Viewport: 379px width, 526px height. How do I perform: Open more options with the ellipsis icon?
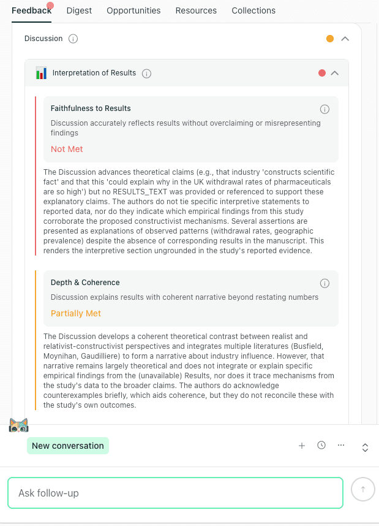click(341, 446)
